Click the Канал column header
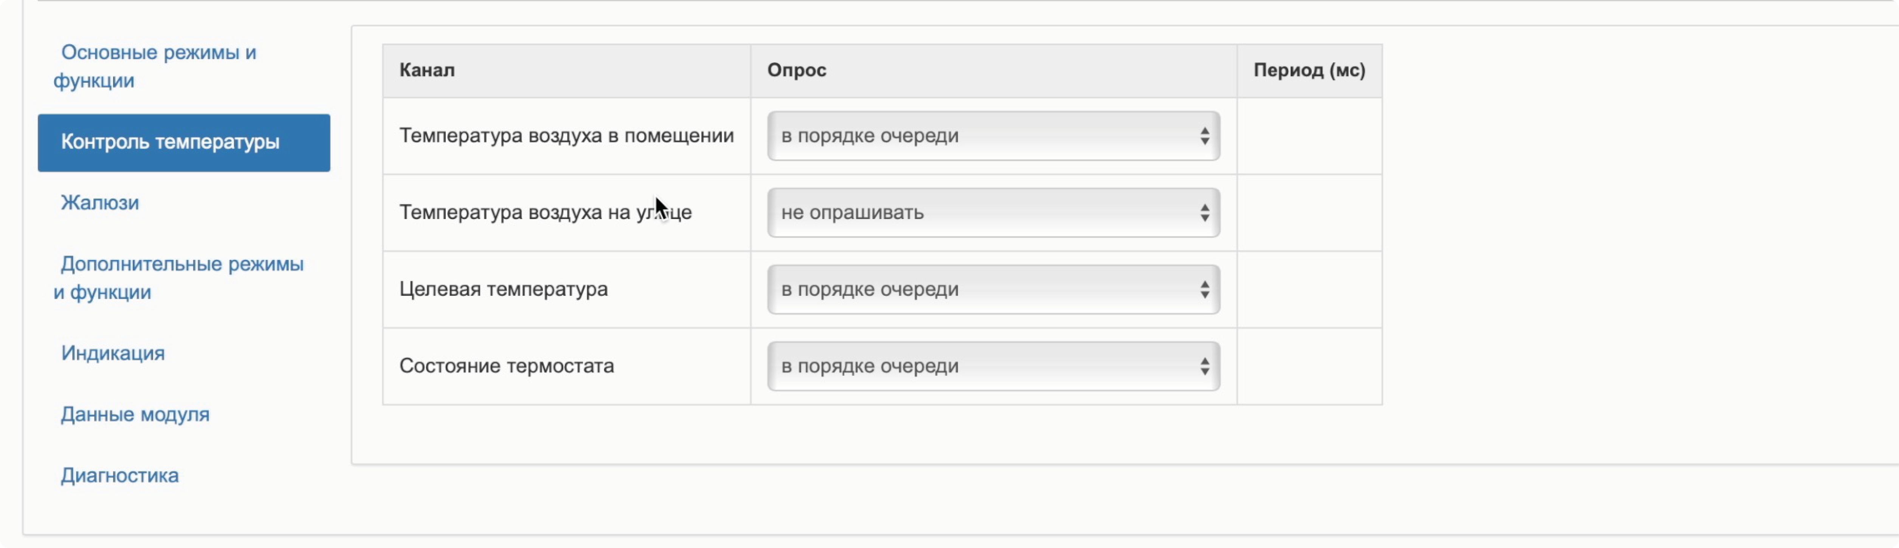 tap(427, 71)
